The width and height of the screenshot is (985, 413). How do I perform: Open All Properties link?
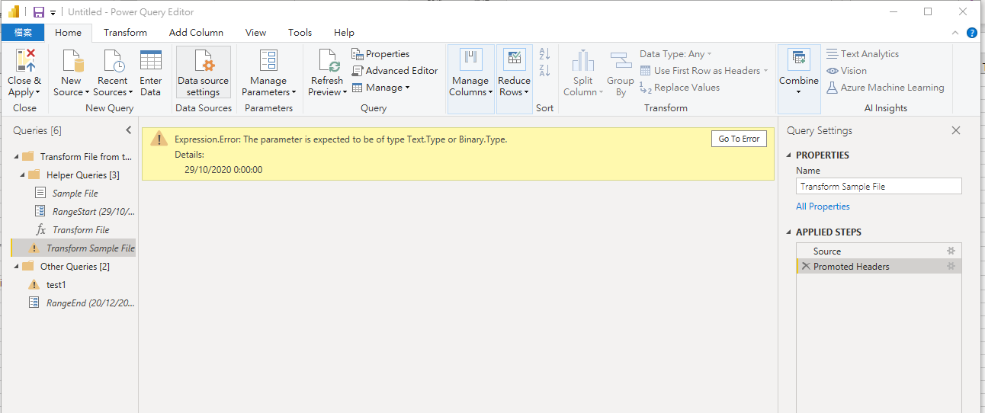[x=823, y=206]
